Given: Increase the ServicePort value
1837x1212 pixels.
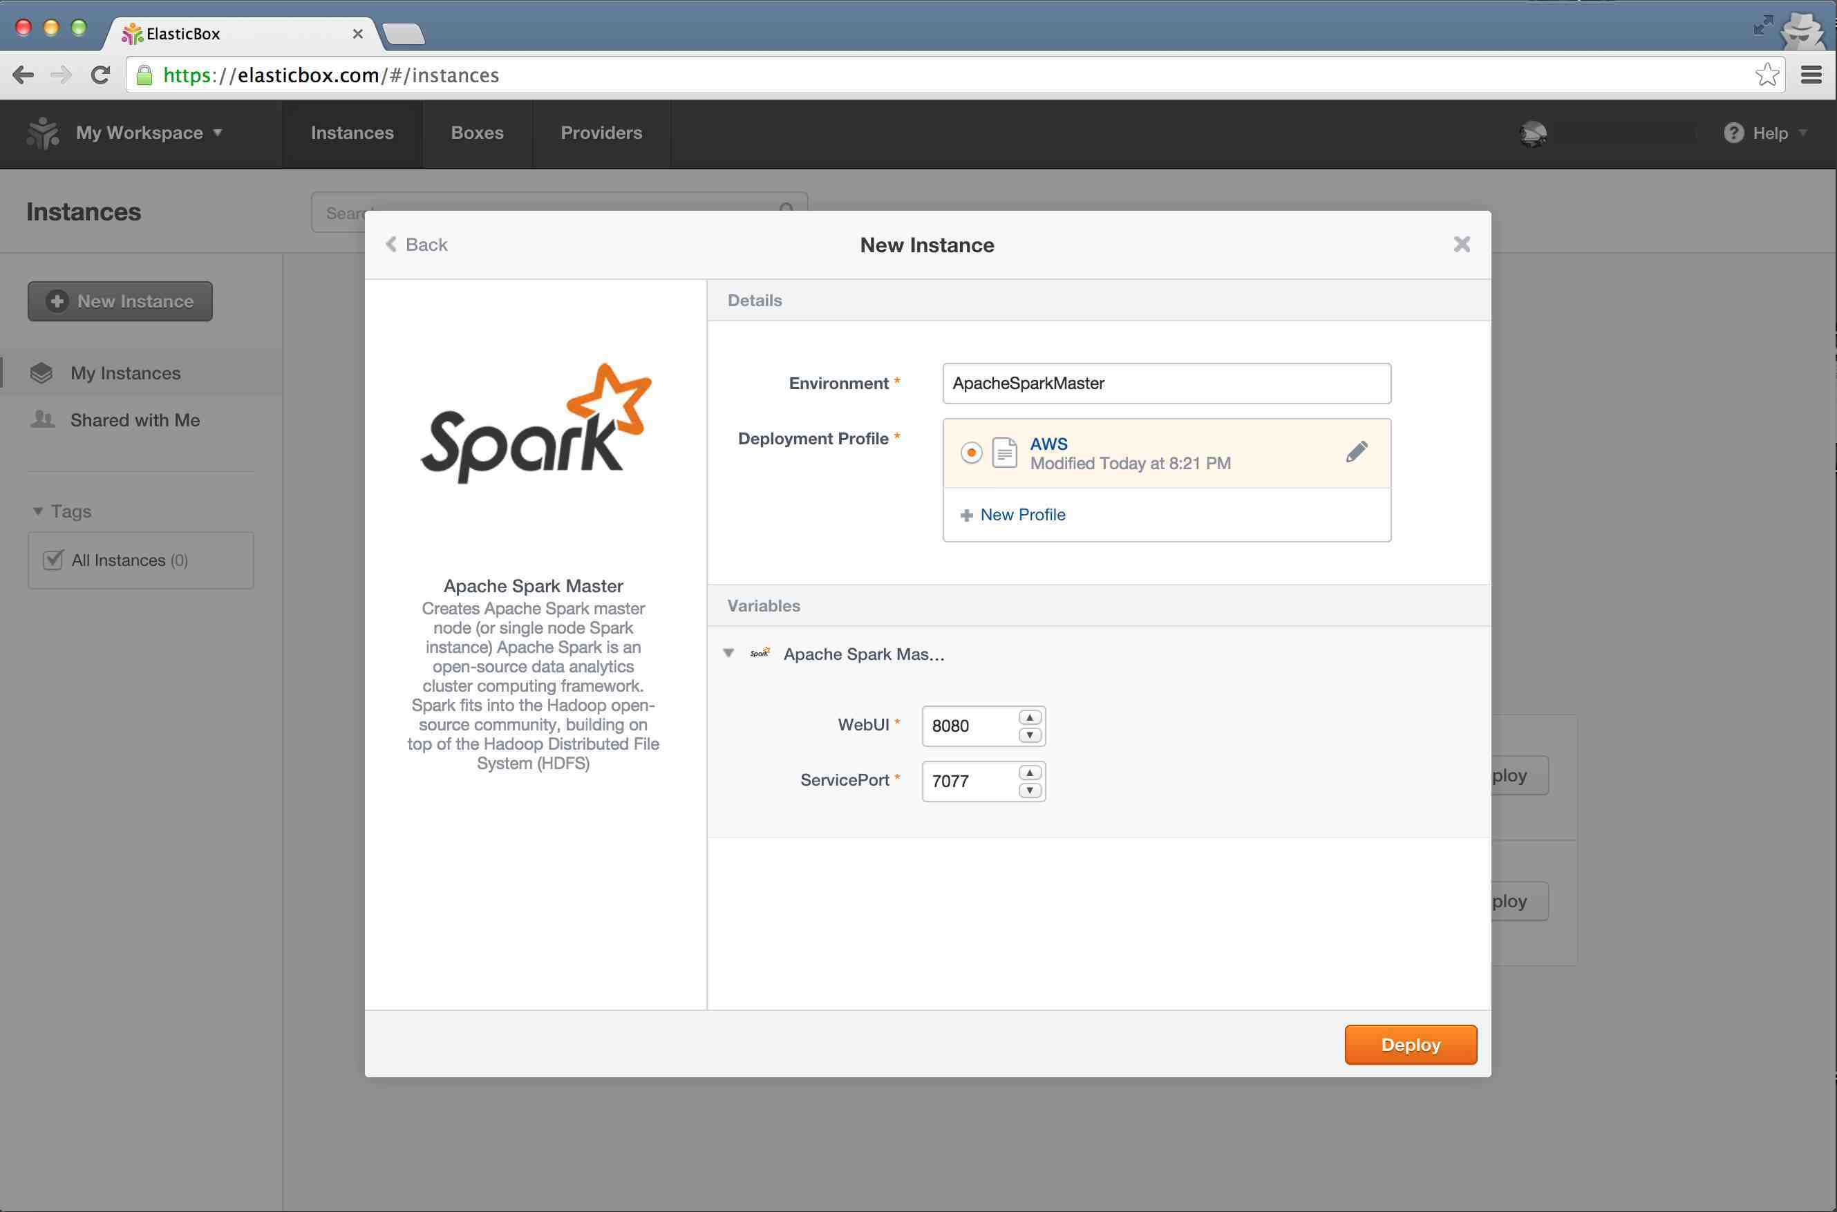Looking at the screenshot, I should [1030, 773].
